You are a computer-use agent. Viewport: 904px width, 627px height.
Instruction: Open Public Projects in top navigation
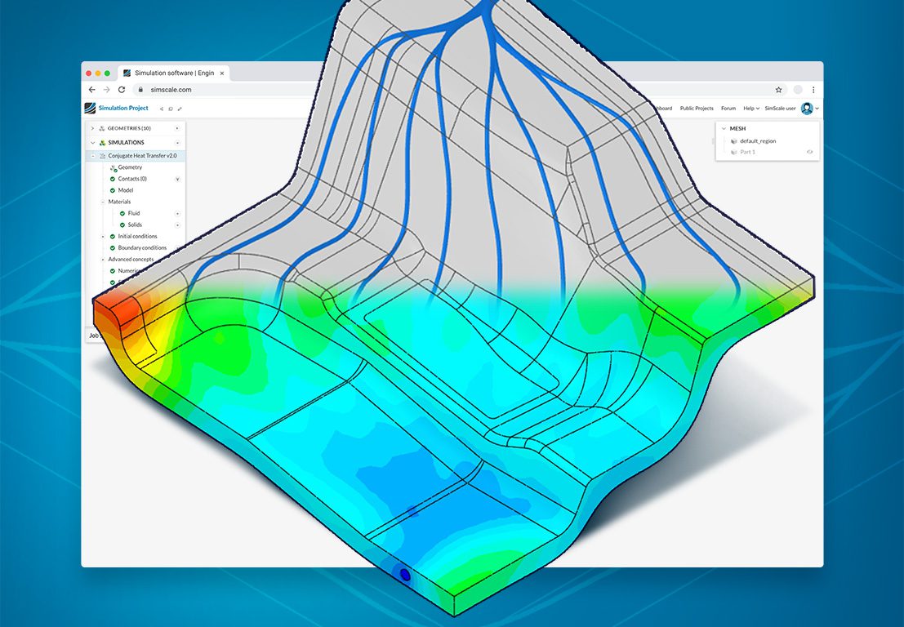(x=697, y=109)
